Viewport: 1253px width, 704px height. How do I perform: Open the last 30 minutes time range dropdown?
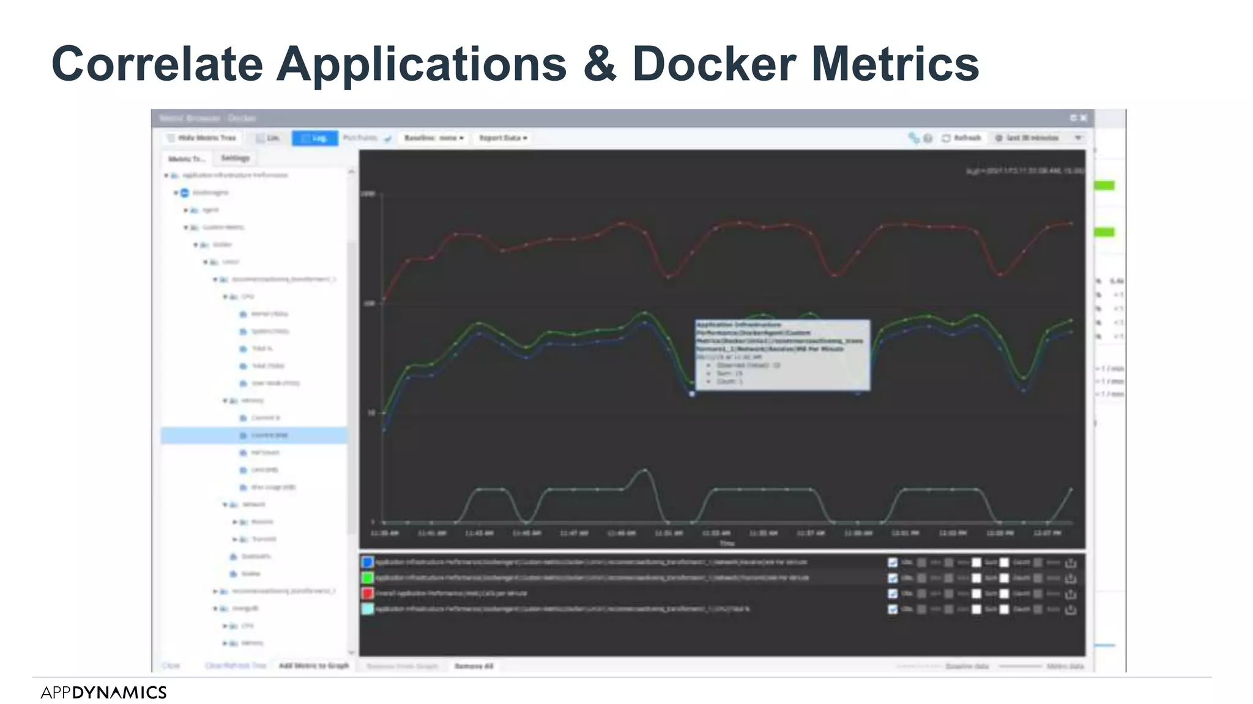tap(1039, 138)
